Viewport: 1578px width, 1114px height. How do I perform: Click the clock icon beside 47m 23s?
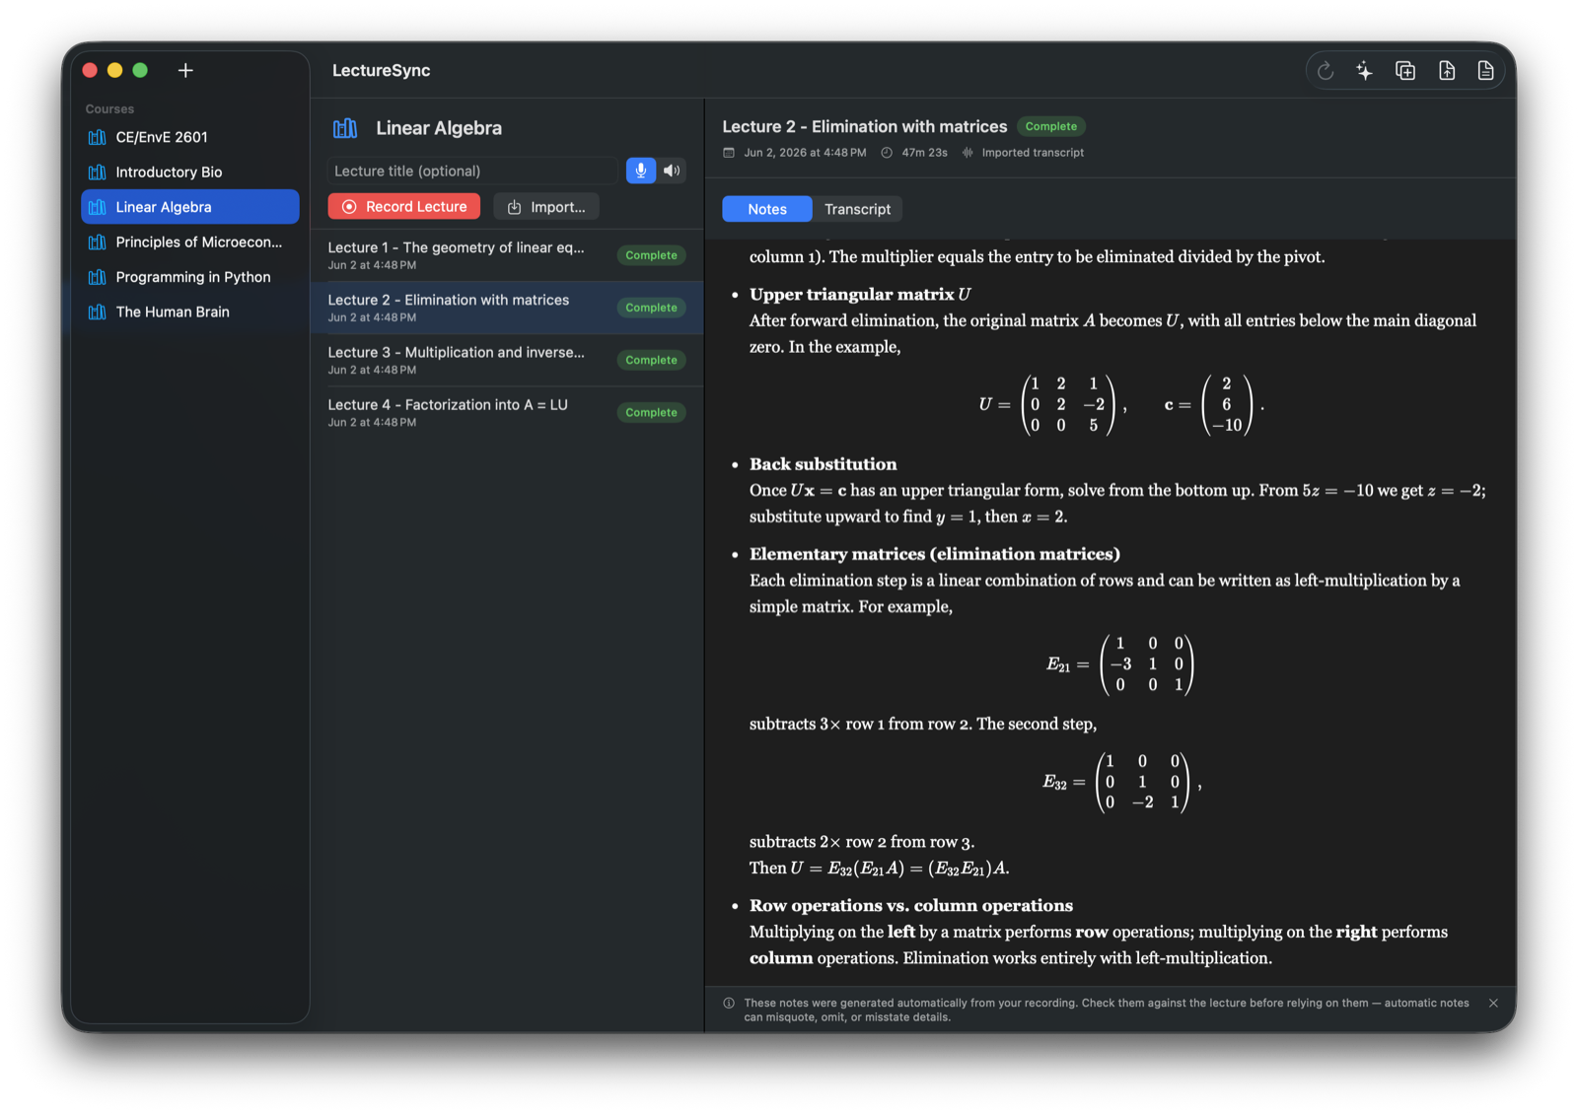click(887, 153)
